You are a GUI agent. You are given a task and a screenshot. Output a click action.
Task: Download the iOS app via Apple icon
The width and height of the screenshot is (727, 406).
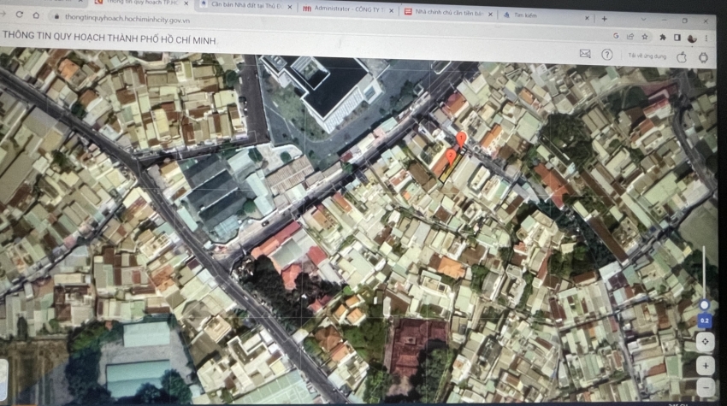tap(682, 57)
